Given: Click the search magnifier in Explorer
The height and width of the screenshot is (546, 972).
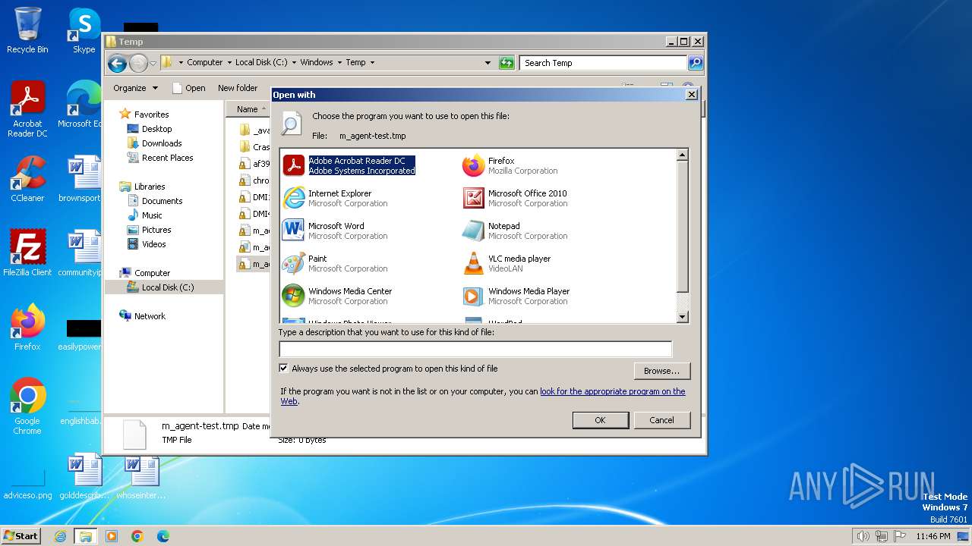Looking at the screenshot, I should coord(695,63).
